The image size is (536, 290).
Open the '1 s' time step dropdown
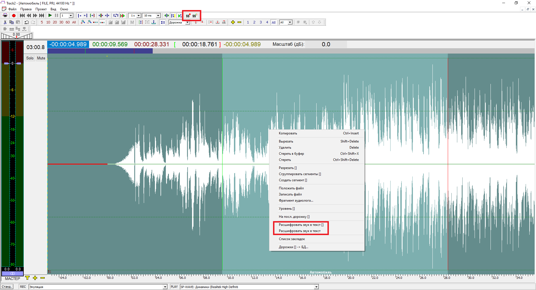138,16
